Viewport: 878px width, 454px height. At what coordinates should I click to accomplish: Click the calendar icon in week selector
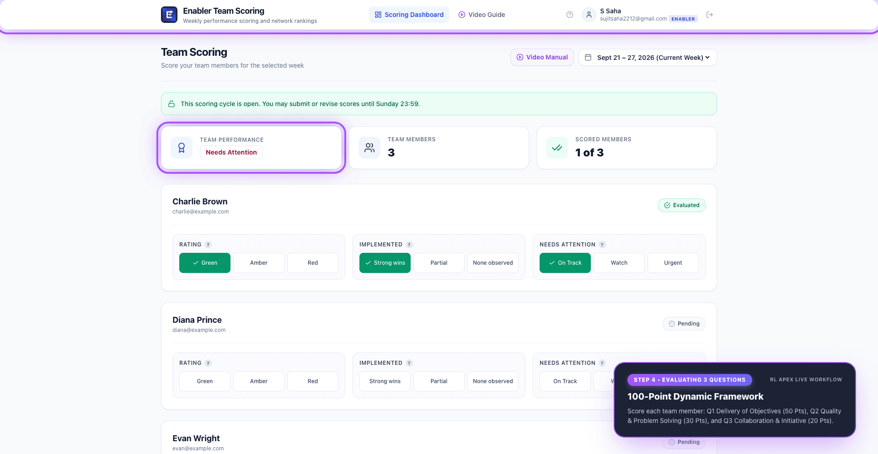[588, 57]
